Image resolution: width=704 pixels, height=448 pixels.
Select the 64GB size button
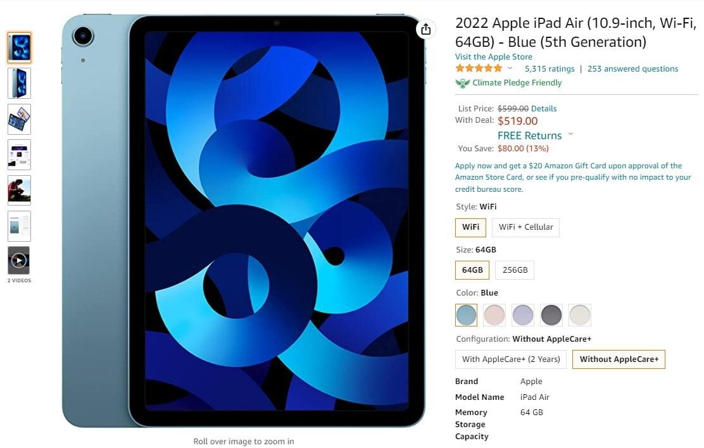[472, 270]
